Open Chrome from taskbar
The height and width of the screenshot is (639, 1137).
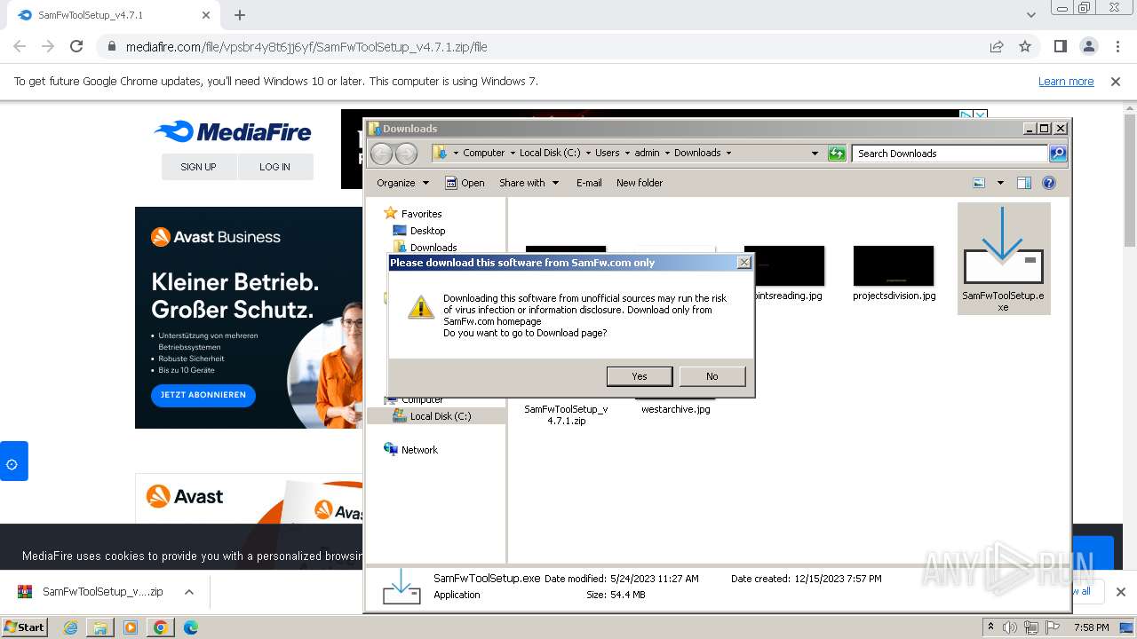tap(161, 627)
